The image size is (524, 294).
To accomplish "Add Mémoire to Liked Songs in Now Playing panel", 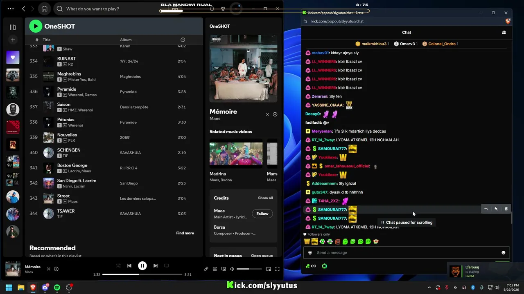I will point(275,114).
